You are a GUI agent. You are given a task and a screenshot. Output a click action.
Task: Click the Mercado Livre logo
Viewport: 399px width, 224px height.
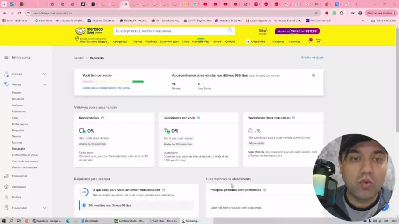click(x=89, y=31)
